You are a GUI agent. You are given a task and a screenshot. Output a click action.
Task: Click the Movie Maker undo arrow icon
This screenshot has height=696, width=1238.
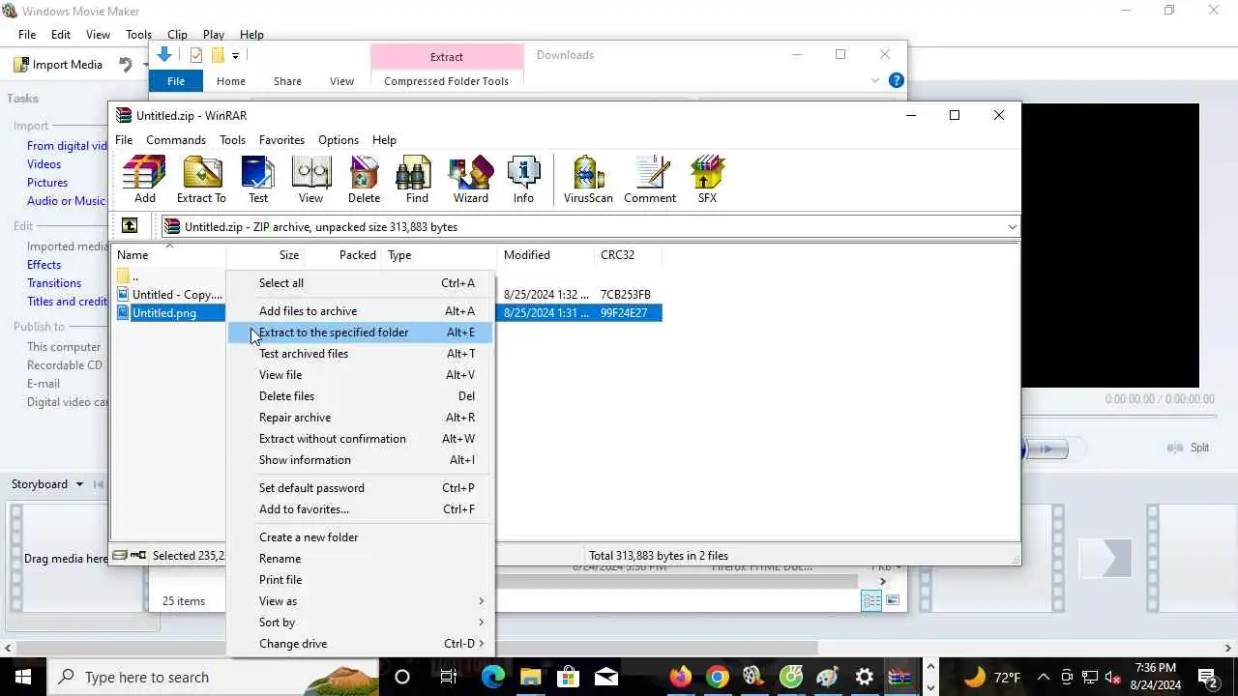pos(126,65)
